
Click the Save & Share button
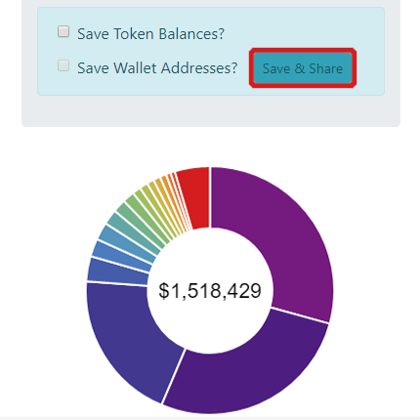tap(303, 68)
